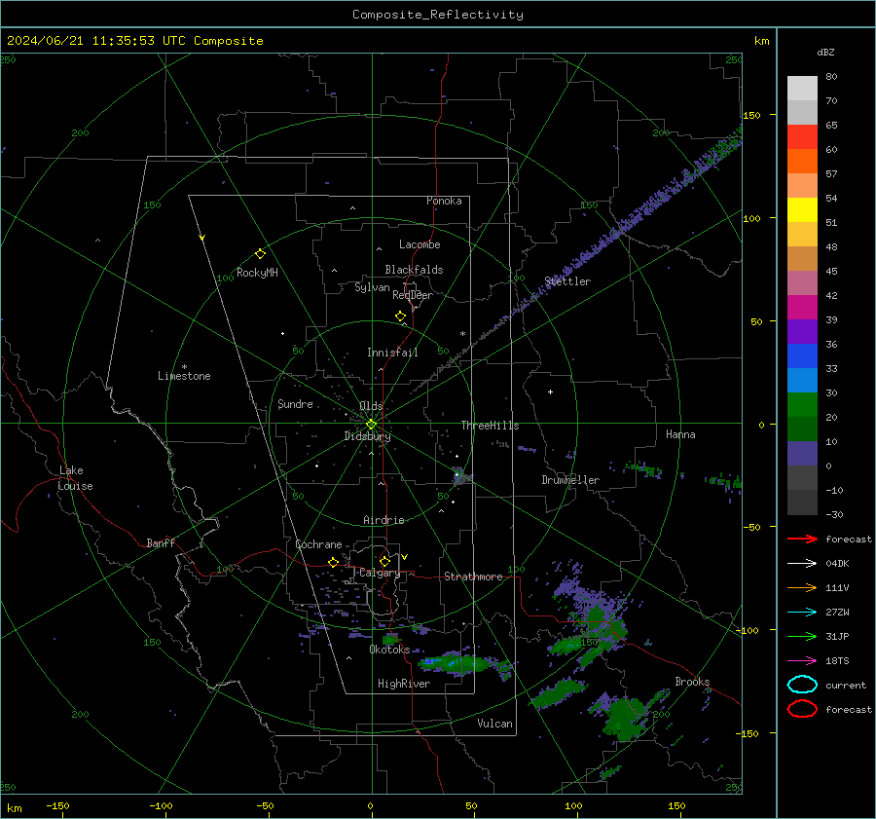Viewport: 876px width, 819px height.
Task: Click the 18TS legend label
Action: click(x=837, y=661)
